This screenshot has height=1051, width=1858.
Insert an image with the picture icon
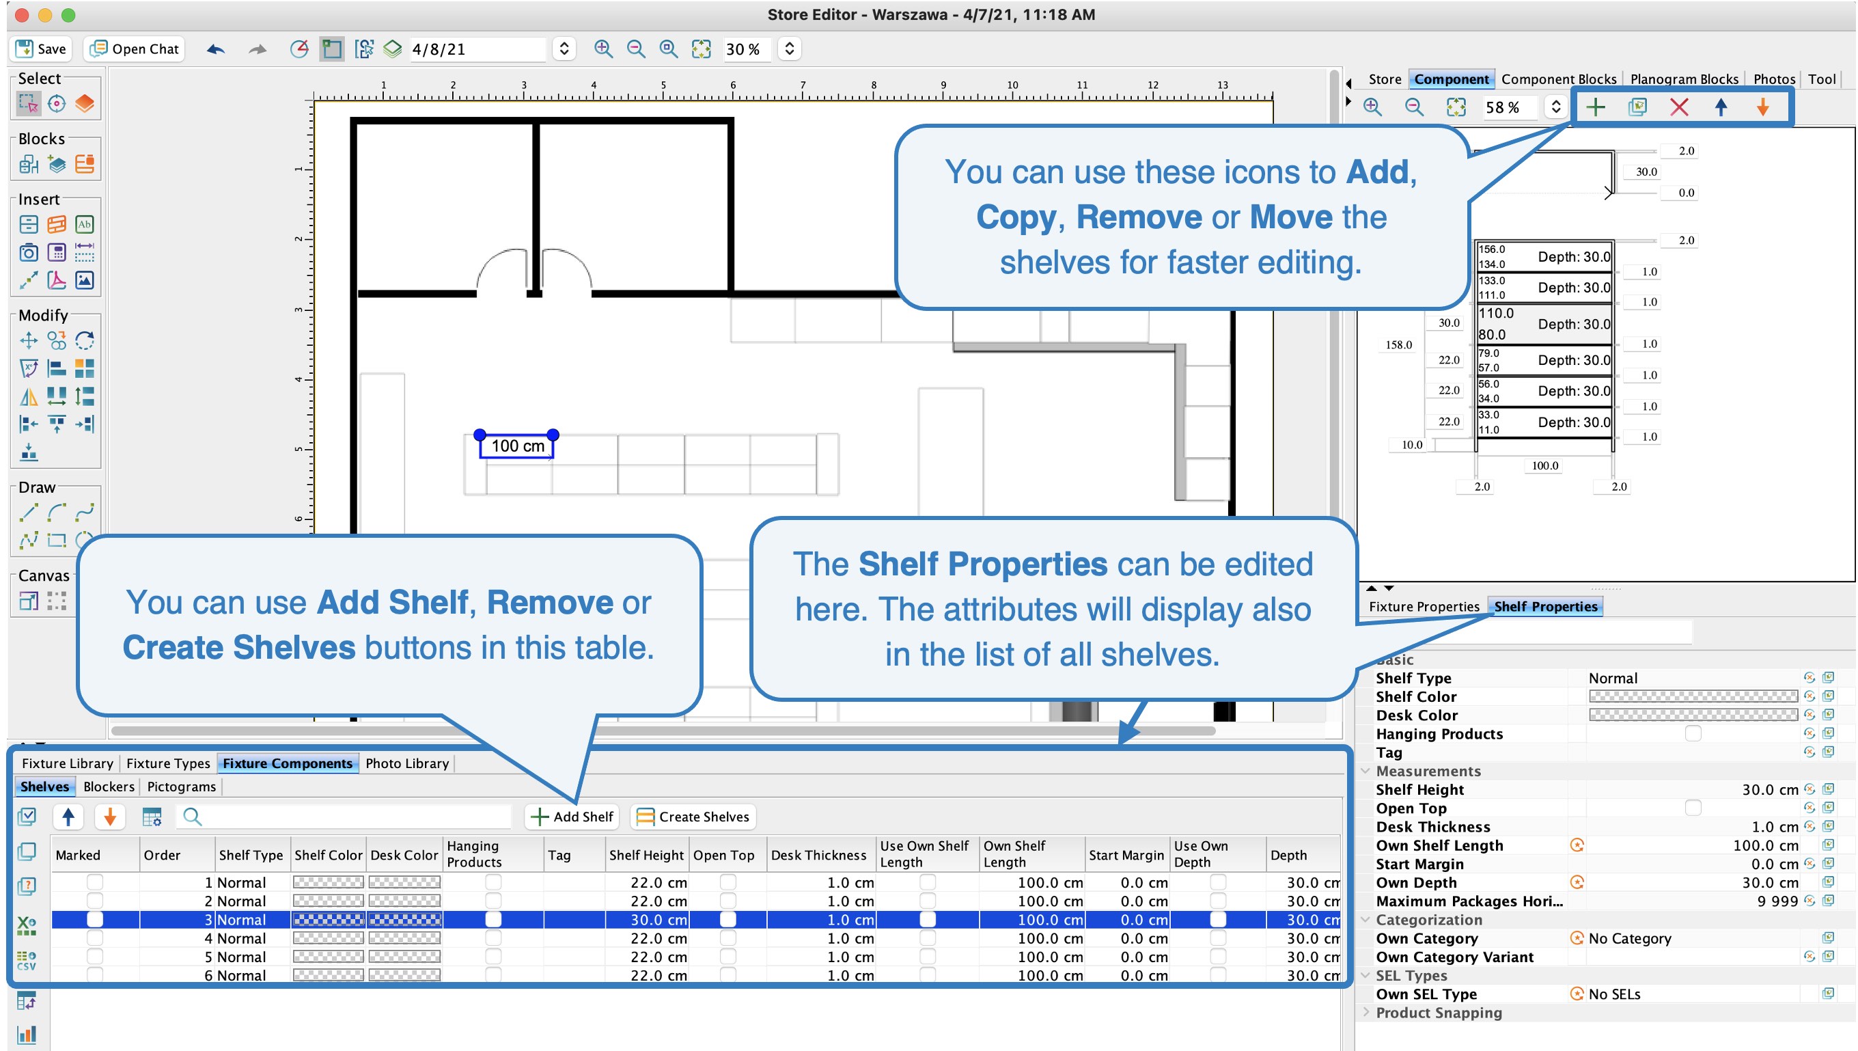(x=85, y=280)
